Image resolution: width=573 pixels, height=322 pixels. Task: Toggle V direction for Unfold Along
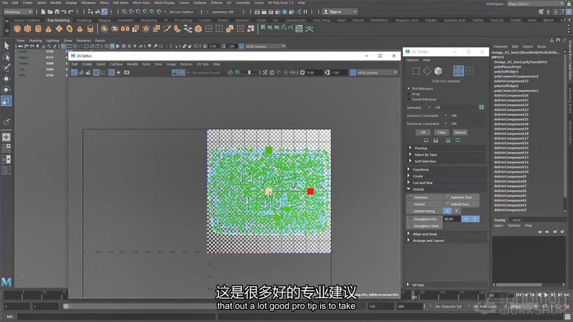coord(456,211)
